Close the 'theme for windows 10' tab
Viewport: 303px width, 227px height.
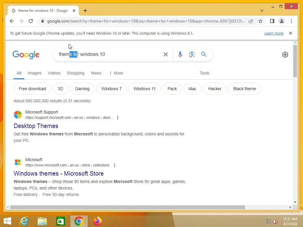pyautogui.click(x=74, y=11)
